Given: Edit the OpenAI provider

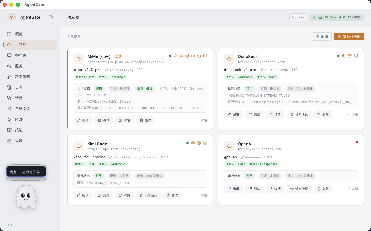Looking at the screenshot, I should pyautogui.click(x=233, y=189).
